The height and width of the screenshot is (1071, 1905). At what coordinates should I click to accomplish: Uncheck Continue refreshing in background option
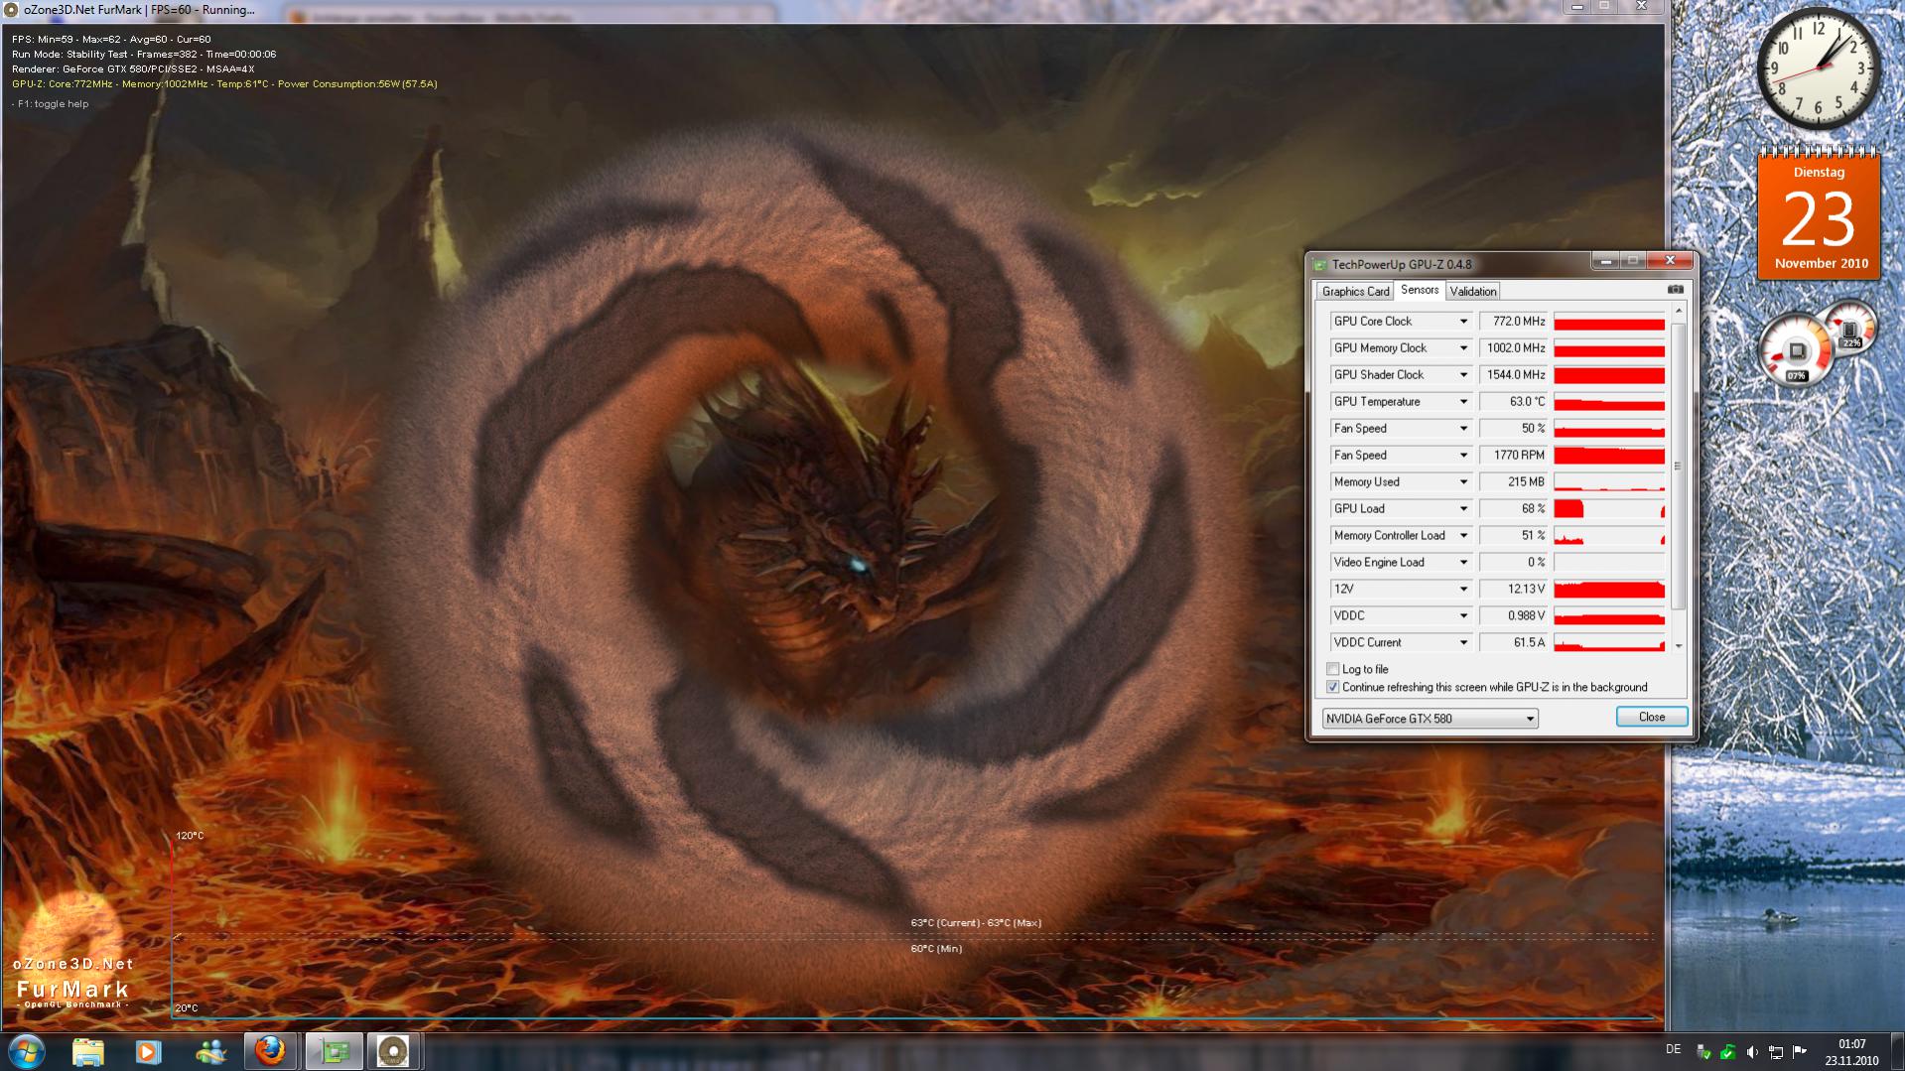pyautogui.click(x=1333, y=687)
